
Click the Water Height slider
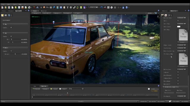(x=15, y=54)
